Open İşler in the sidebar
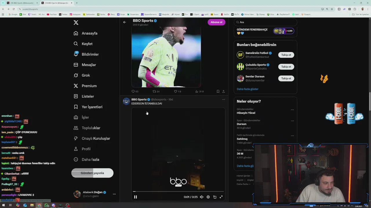Viewport: 371px width, 208px height. pos(81,117)
